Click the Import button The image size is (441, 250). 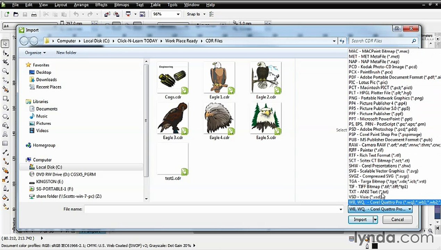(360, 220)
